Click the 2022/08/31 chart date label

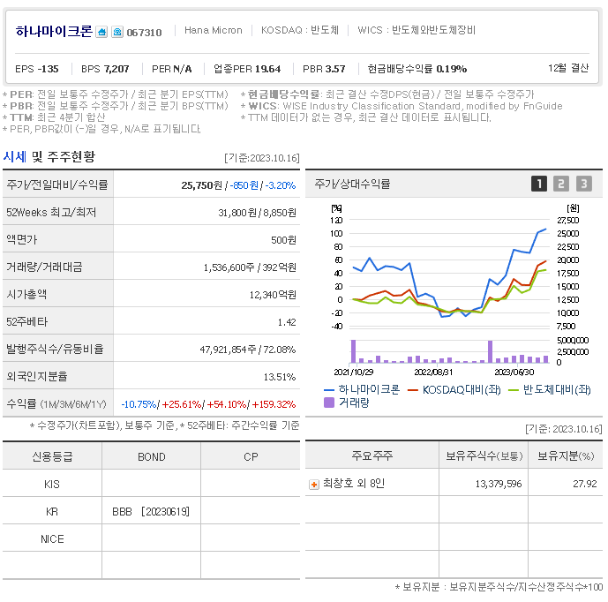tap(433, 372)
